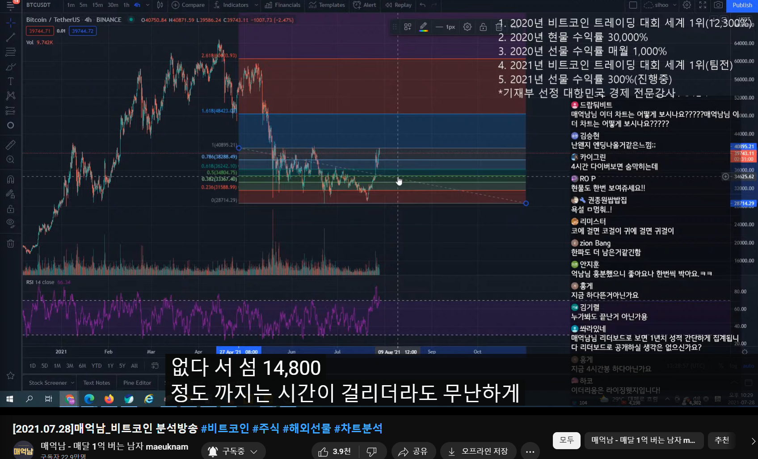The width and height of the screenshot is (758, 459).
Task: Toggle the log scale option
Action: pos(733,366)
